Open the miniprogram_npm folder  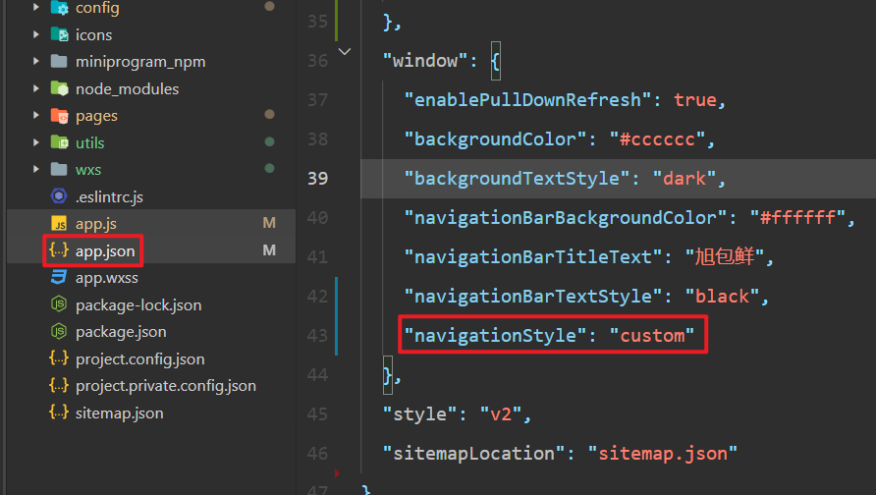pyautogui.click(x=140, y=62)
